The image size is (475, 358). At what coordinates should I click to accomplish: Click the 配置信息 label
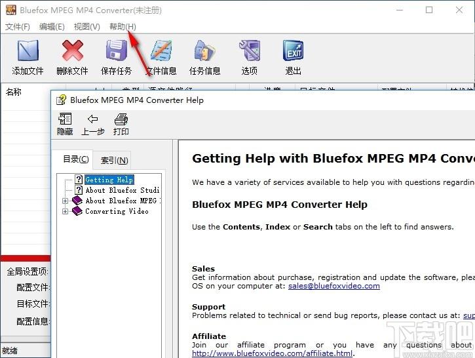[x=33, y=321]
